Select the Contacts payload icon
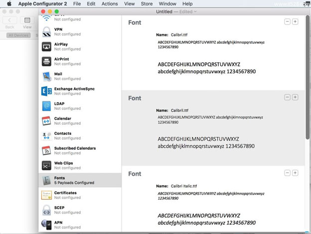Screen dimensions: 311x234 (x=47, y=136)
